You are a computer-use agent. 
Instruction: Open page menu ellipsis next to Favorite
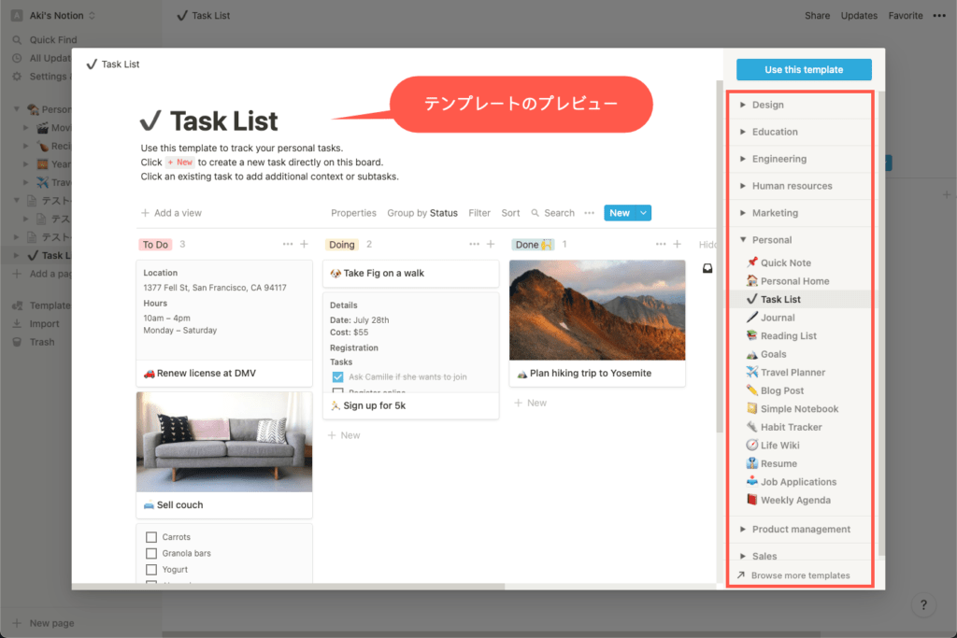[939, 15]
